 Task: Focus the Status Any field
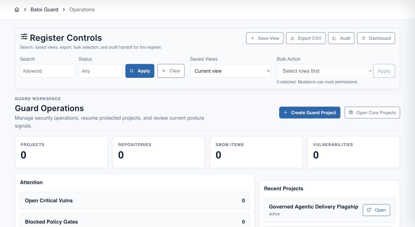[x=100, y=71]
